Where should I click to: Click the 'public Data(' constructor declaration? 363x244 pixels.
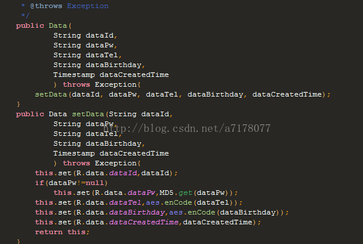[x=44, y=25]
